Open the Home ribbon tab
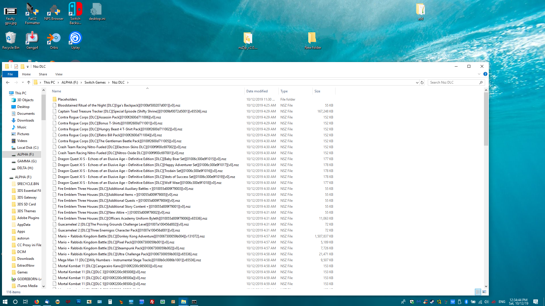Screen dimensions: 545x306 click(x=26, y=74)
